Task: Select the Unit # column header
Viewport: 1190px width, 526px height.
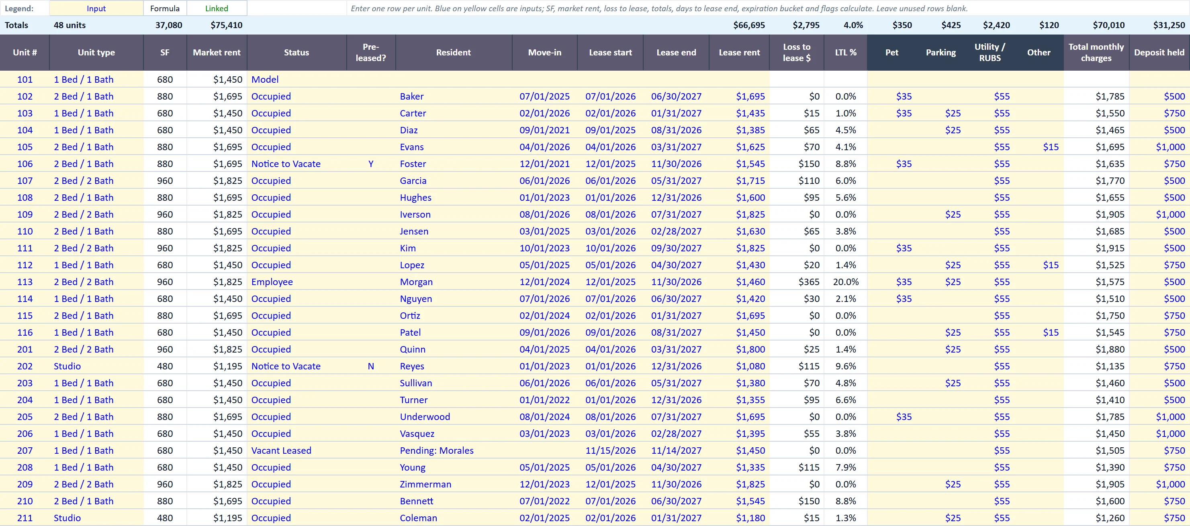Action: click(x=25, y=52)
